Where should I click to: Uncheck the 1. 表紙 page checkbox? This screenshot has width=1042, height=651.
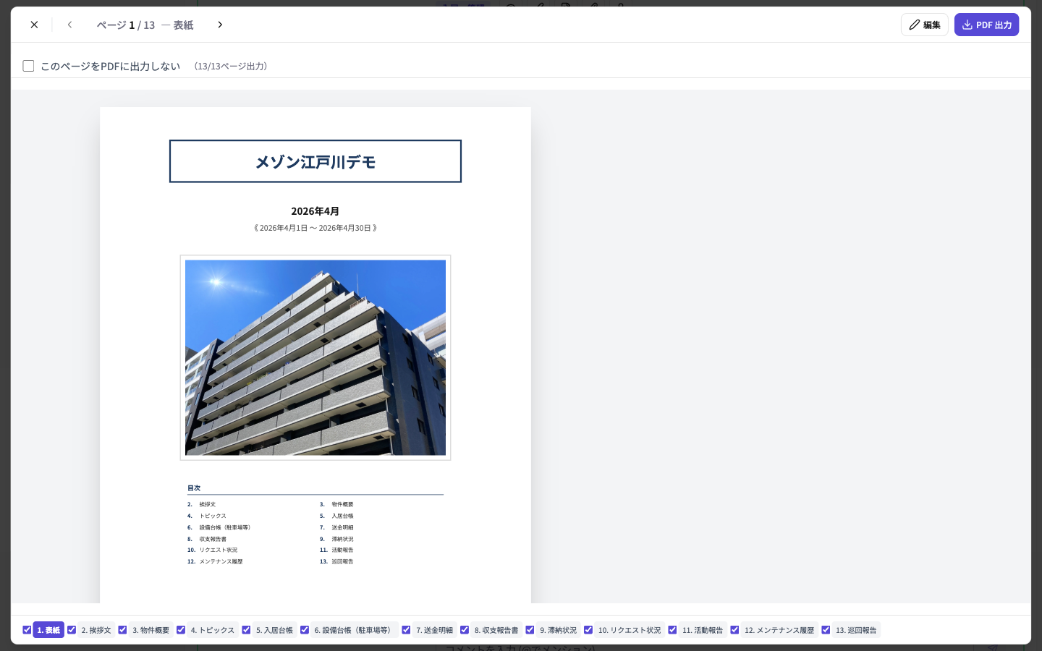click(x=27, y=630)
